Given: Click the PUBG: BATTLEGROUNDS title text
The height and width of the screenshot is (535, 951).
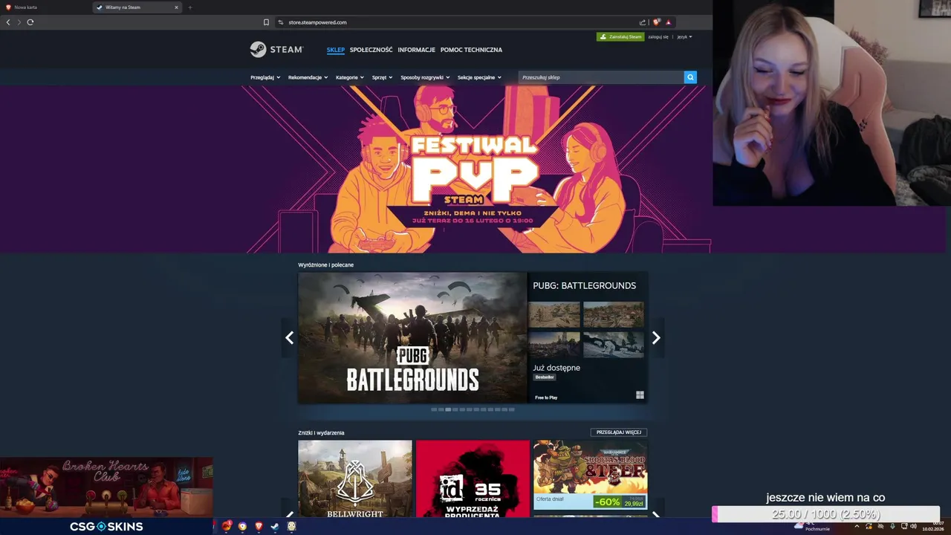Looking at the screenshot, I should (584, 285).
